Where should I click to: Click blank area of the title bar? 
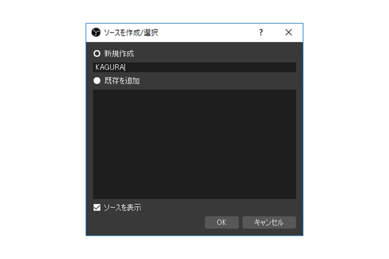(207, 32)
